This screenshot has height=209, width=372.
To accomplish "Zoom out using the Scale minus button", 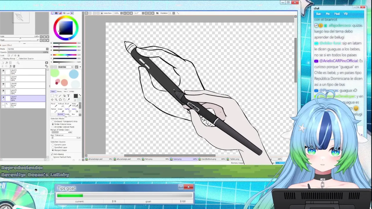I will 41,37.
